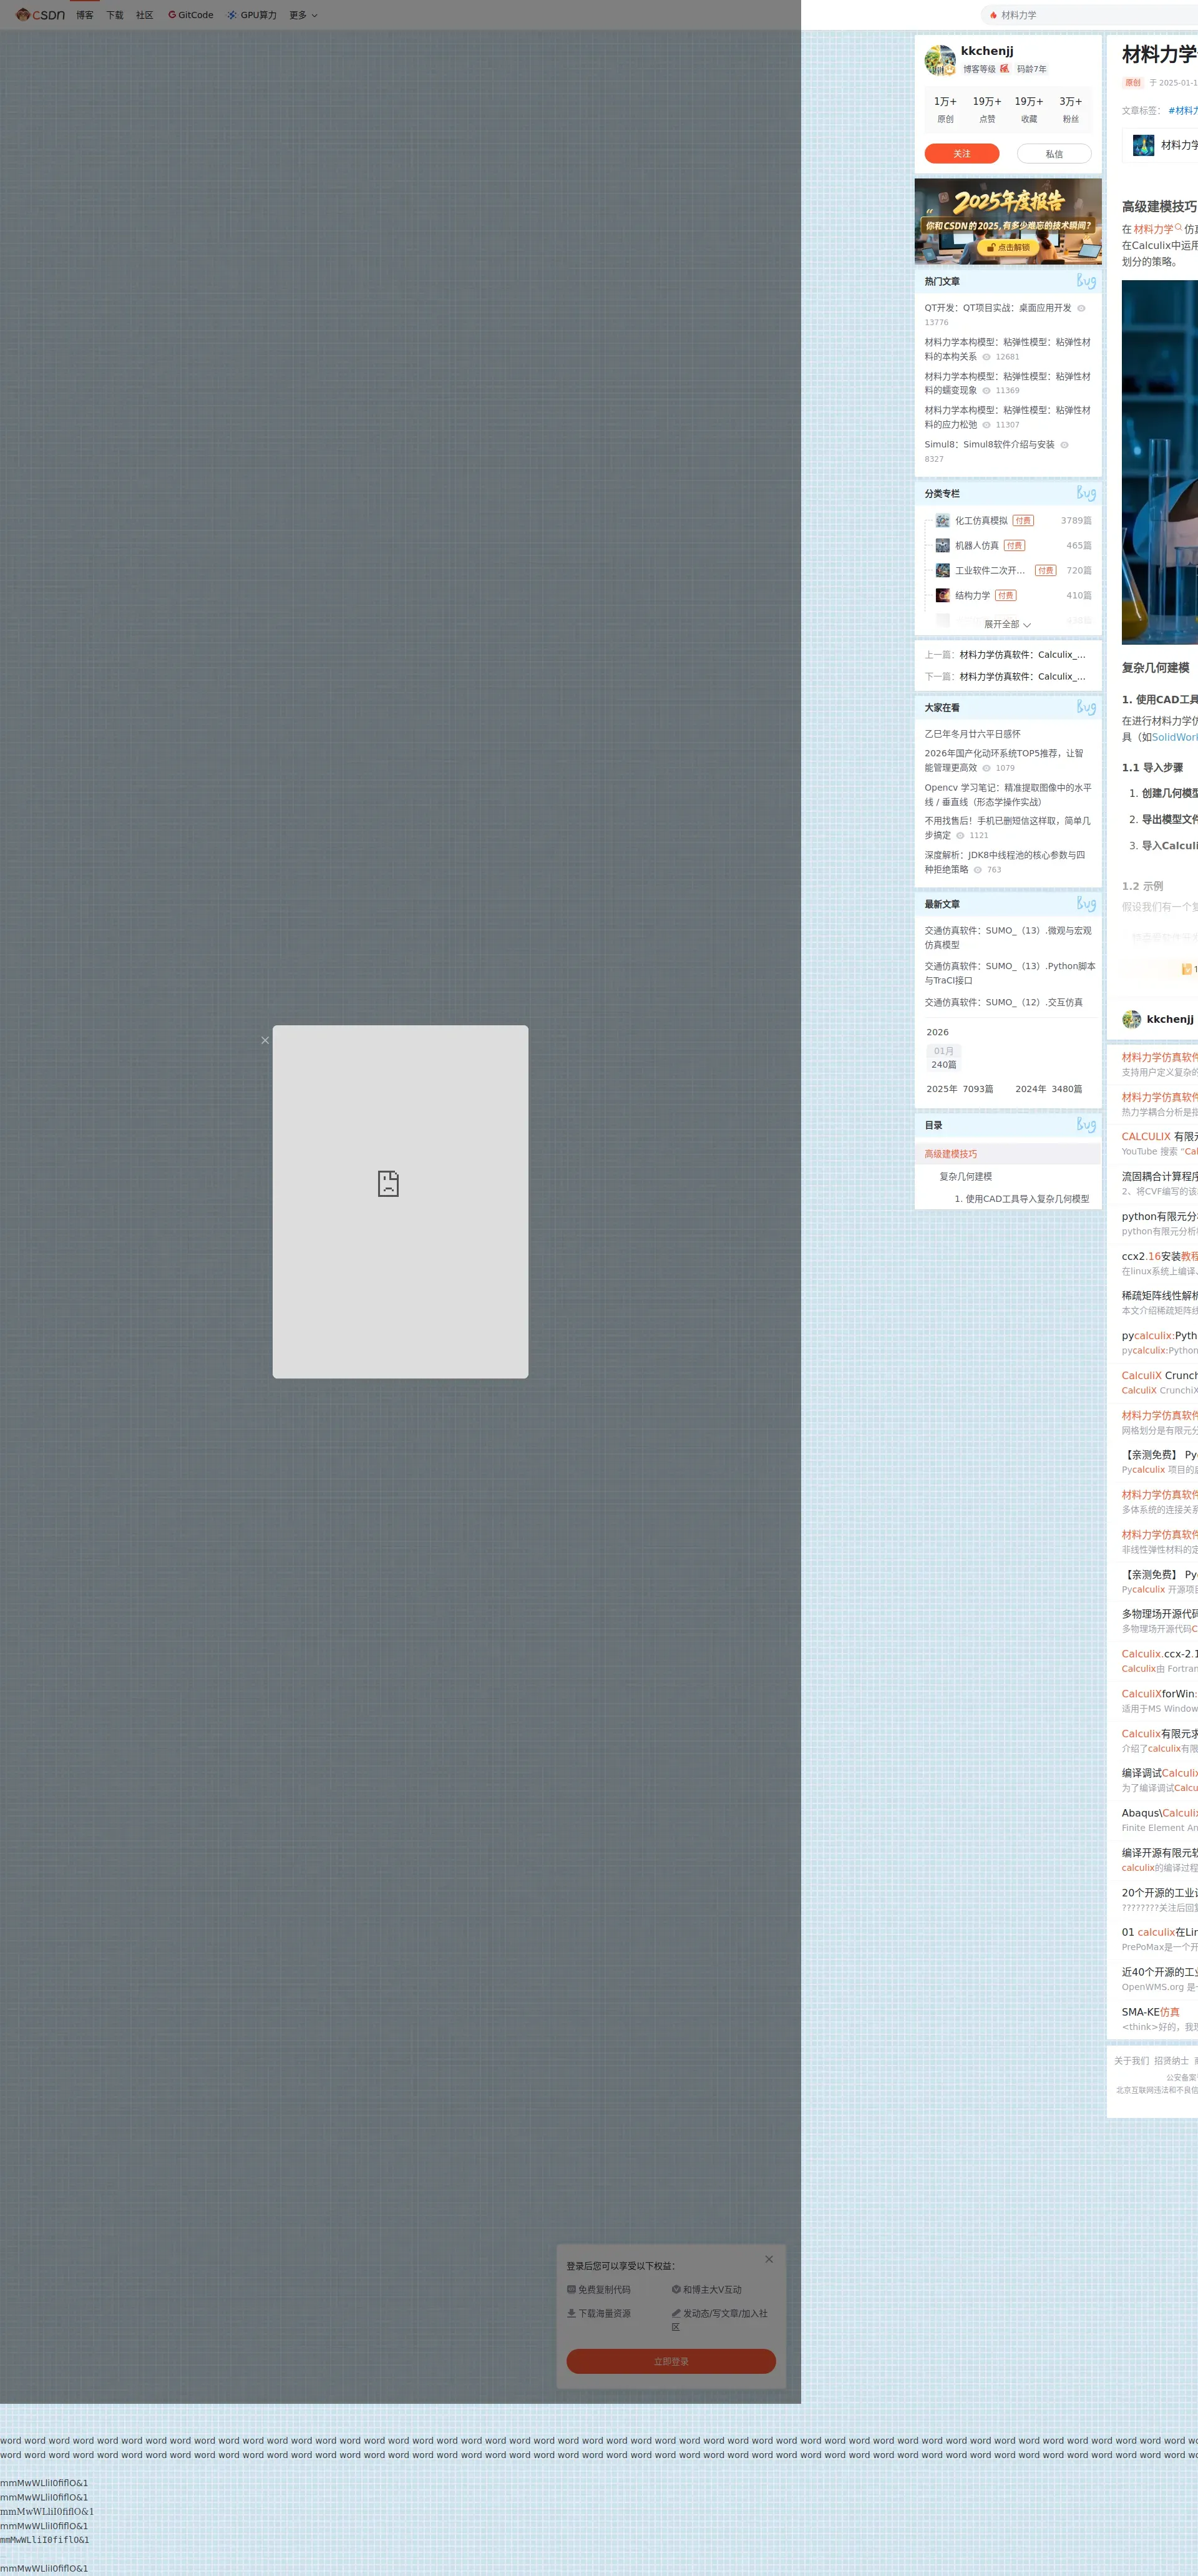Click kkchenjj's profile avatar

point(939,60)
